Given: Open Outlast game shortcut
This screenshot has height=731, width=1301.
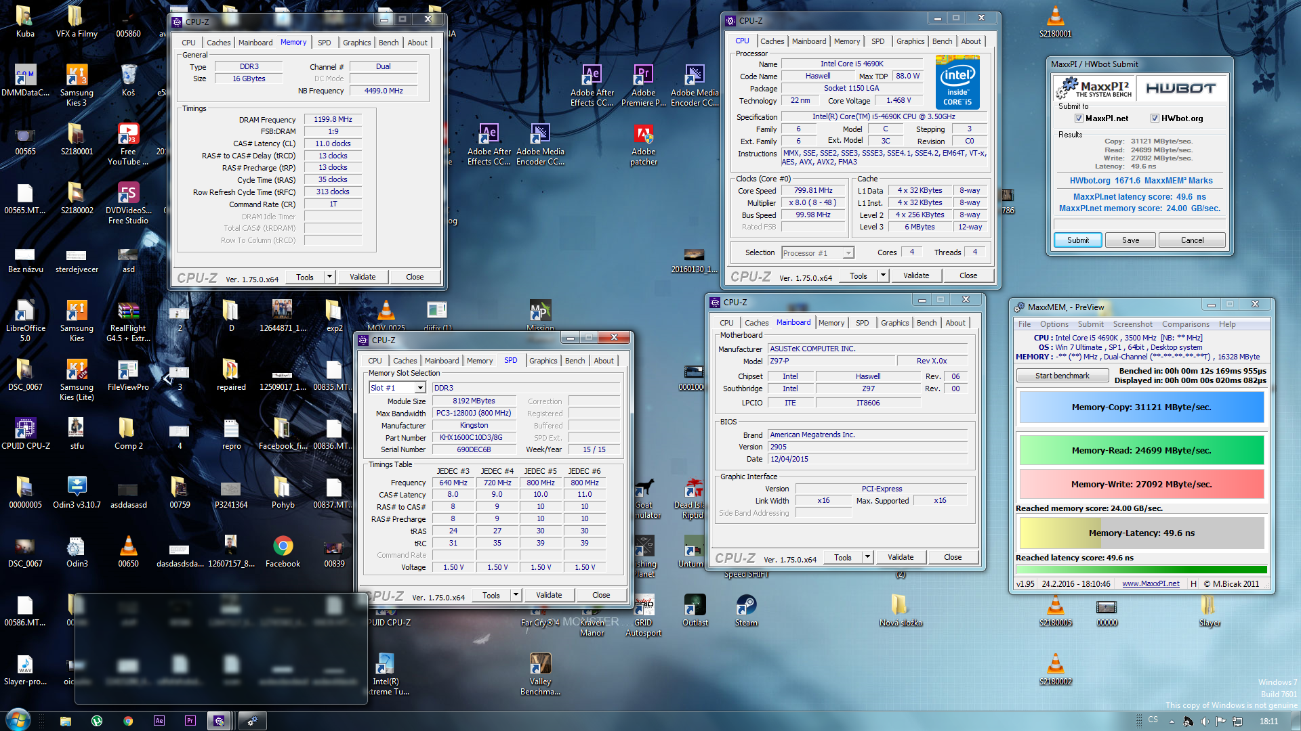Looking at the screenshot, I should (695, 611).
